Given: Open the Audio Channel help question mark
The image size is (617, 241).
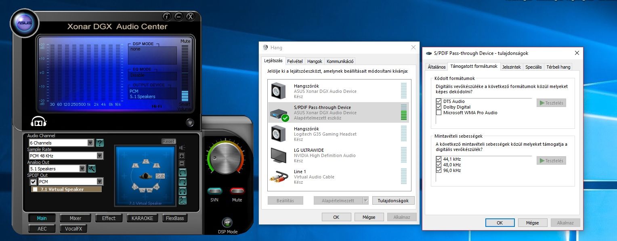Looking at the screenshot, I should [100, 143].
